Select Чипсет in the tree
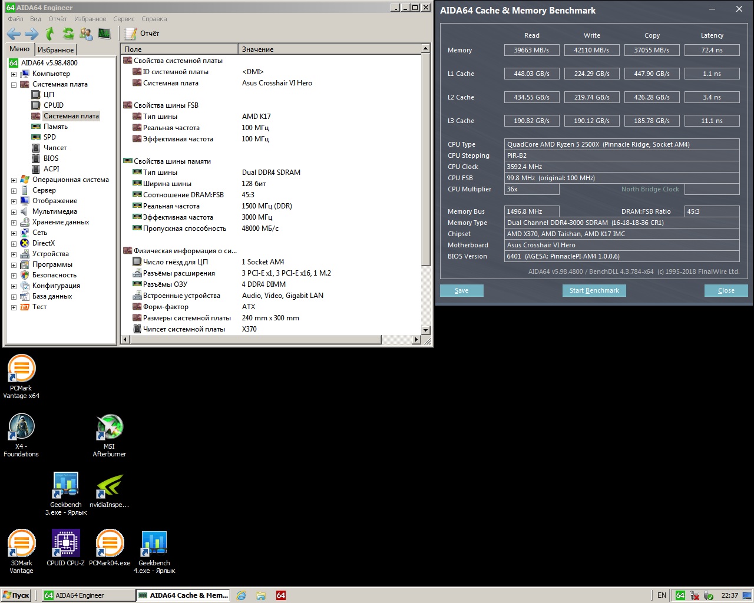Viewport: 754px width, 603px height. pos(55,148)
